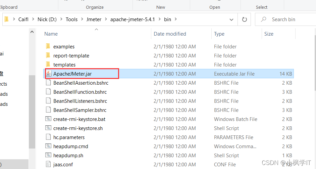316x169 pixels.
Task: Navigate to apache-jmeter-5.4.1 breadcrumb
Action: pos(133,19)
